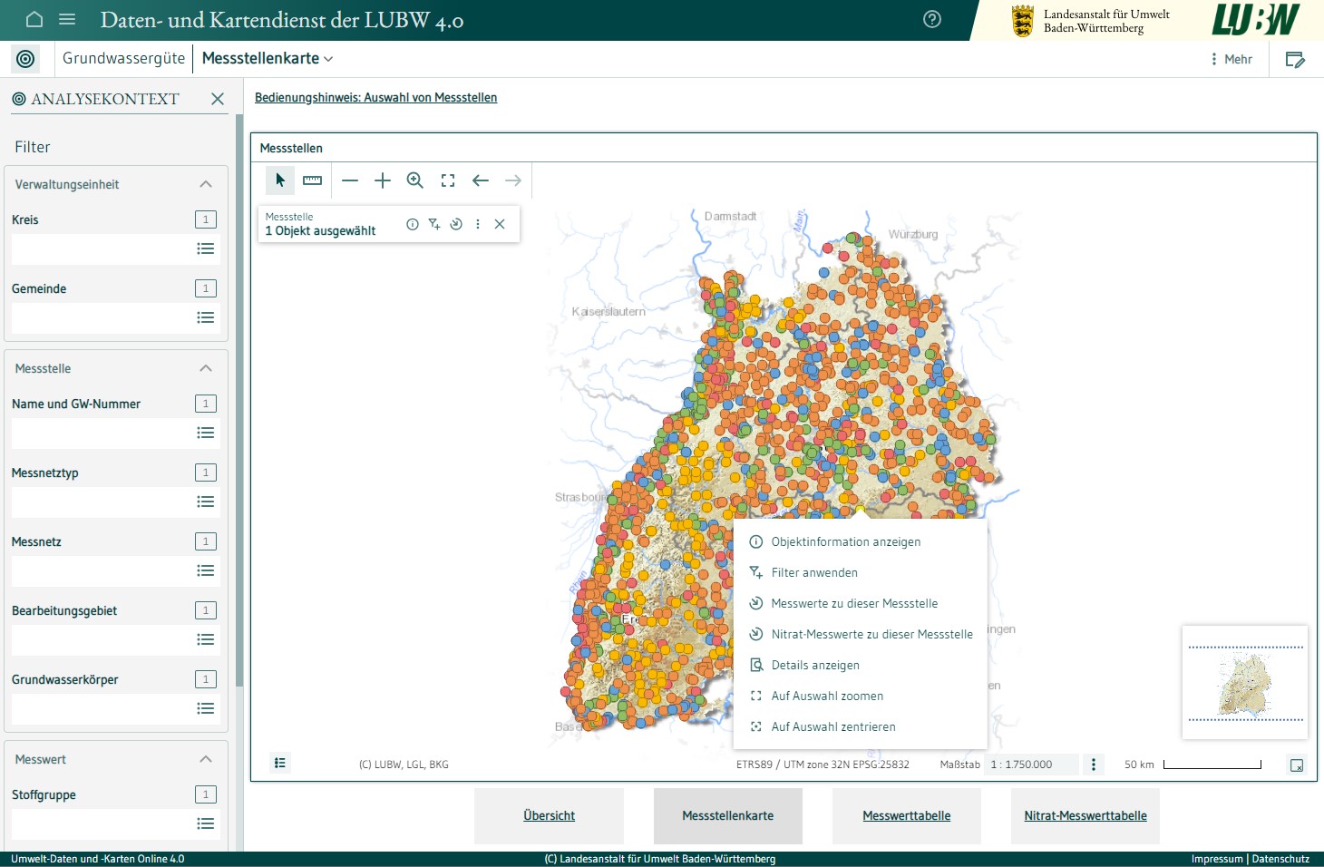Switch to the Nitrat-Messwerttabelle tab
The height and width of the screenshot is (867, 1324).
coord(1085,816)
